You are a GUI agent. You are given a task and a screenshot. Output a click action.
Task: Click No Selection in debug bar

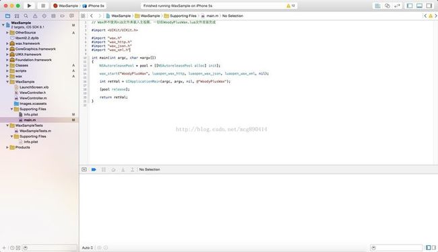pyautogui.click(x=150, y=169)
